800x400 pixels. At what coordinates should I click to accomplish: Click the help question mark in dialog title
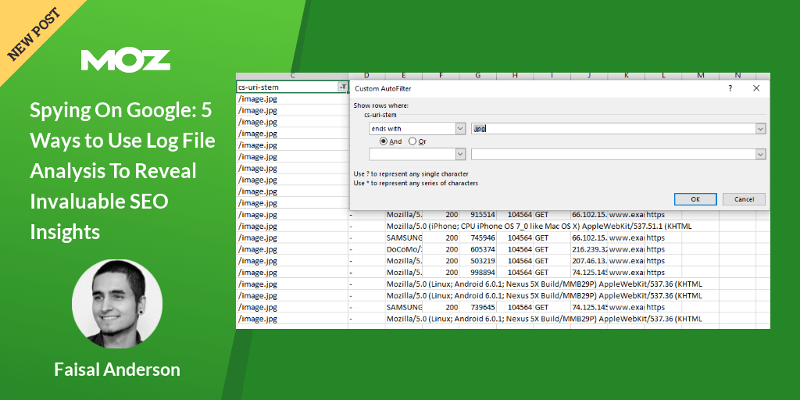pos(730,88)
